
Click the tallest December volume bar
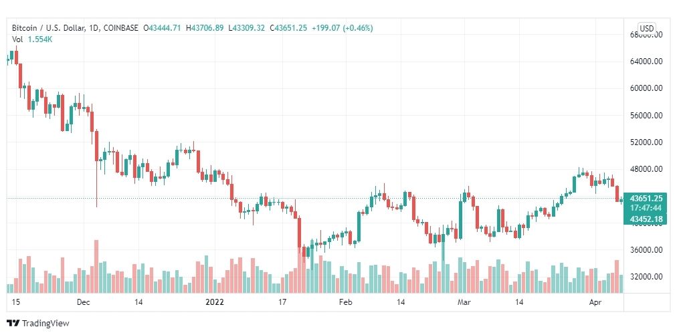96,266
